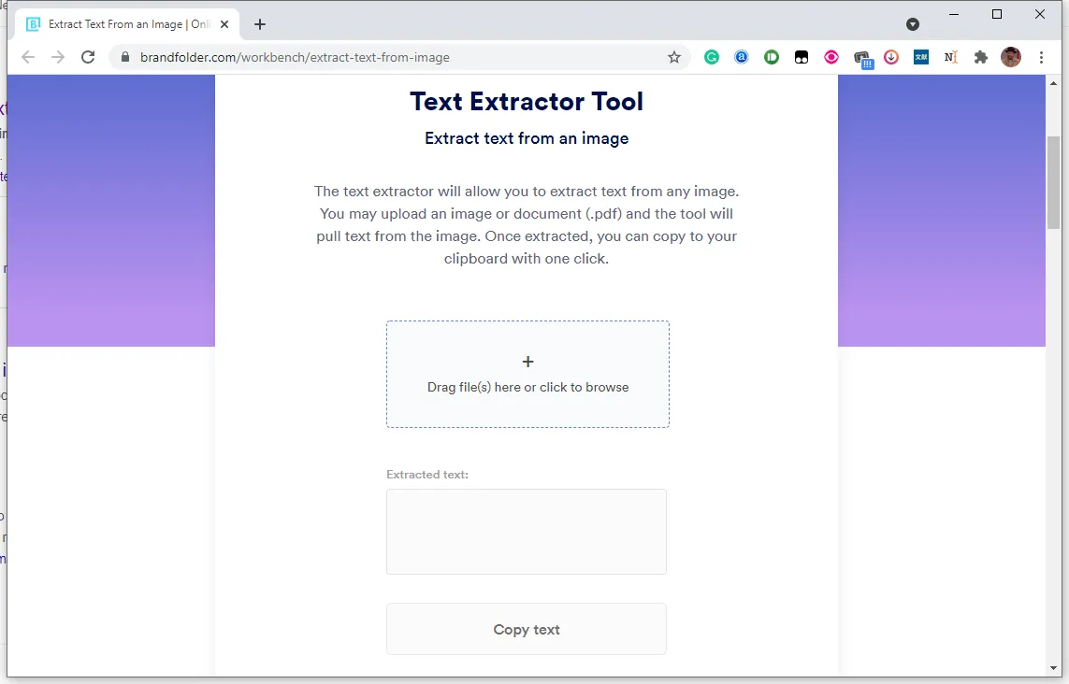The image size is (1069, 684).
Task: Click the scrollbar up arrow
Action: (x=1053, y=83)
